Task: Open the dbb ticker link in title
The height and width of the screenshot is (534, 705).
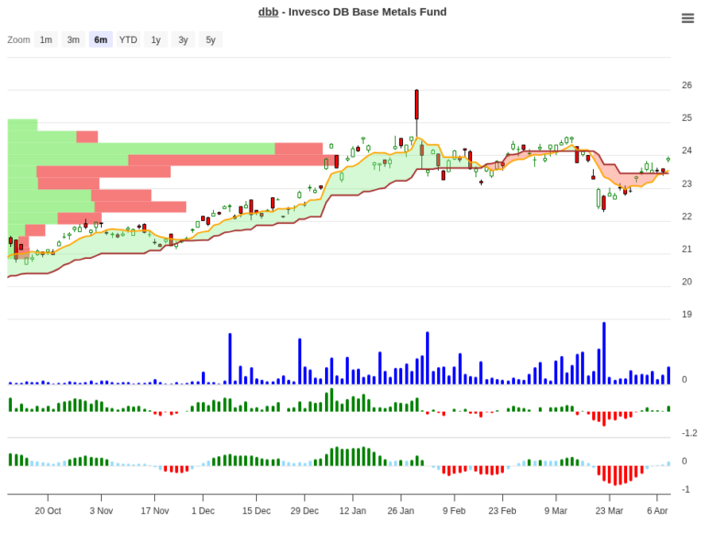Action: 268,12
